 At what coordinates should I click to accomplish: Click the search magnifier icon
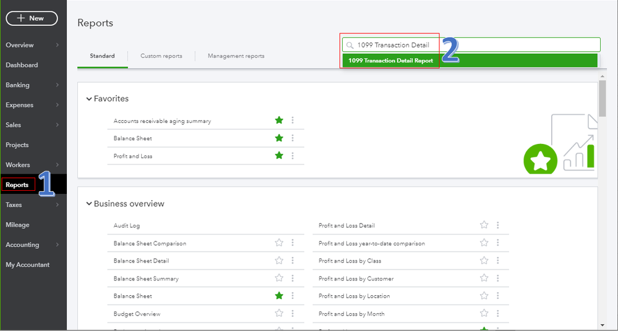click(x=350, y=45)
